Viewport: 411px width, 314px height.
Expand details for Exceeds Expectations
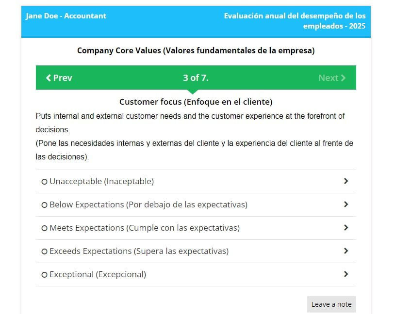pos(346,251)
